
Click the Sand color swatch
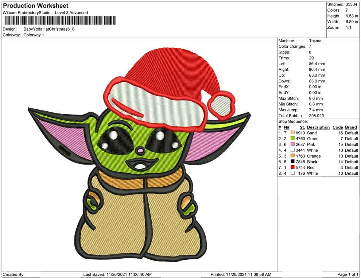pos(292,133)
